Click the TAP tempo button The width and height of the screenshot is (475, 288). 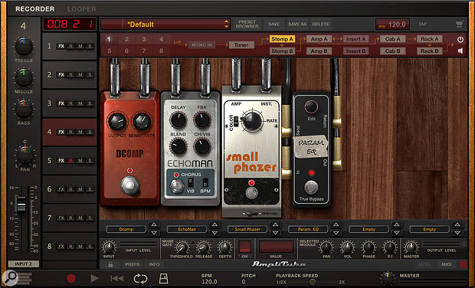coord(423,24)
